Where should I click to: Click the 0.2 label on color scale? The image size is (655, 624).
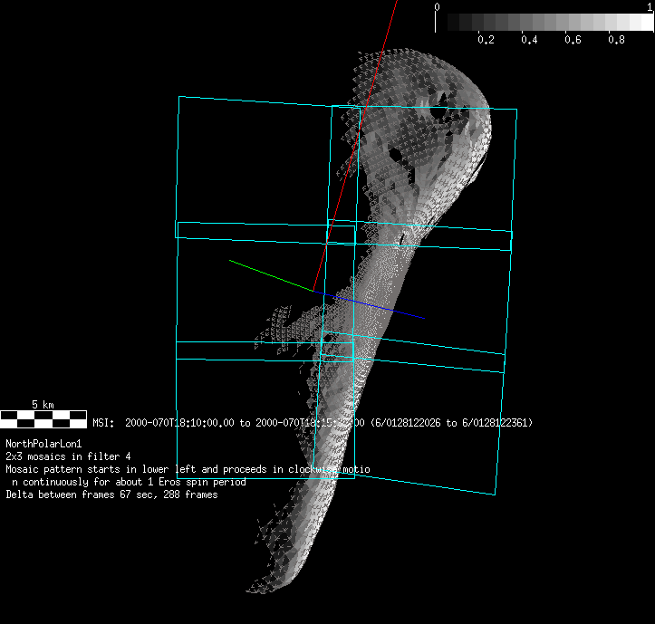486,40
